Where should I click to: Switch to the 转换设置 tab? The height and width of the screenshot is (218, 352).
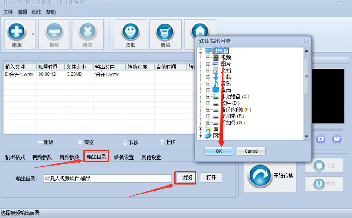click(124, 157)
